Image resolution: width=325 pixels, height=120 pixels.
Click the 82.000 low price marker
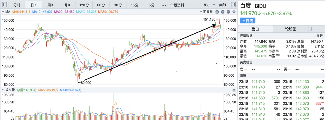84,82
